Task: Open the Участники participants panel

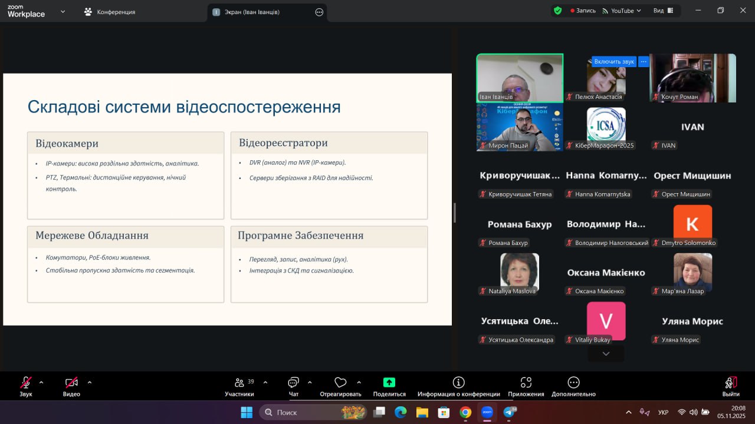Action: [239, 383]
